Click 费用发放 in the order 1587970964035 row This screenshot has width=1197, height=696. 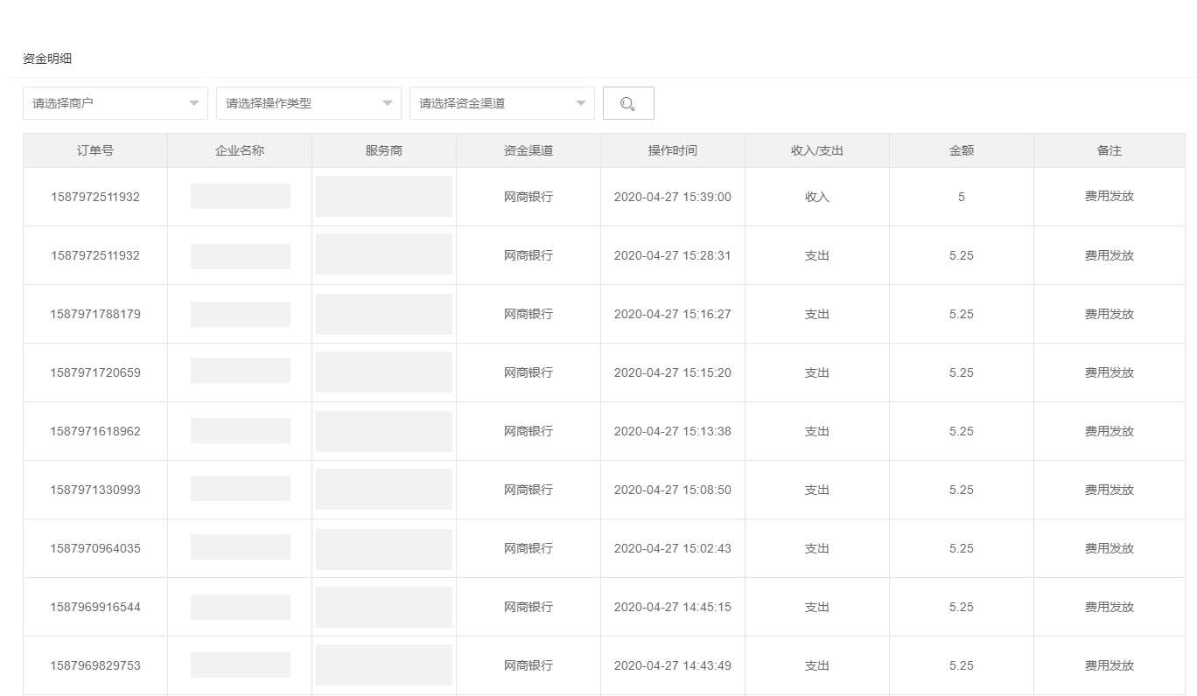(x=1109, y=548)
